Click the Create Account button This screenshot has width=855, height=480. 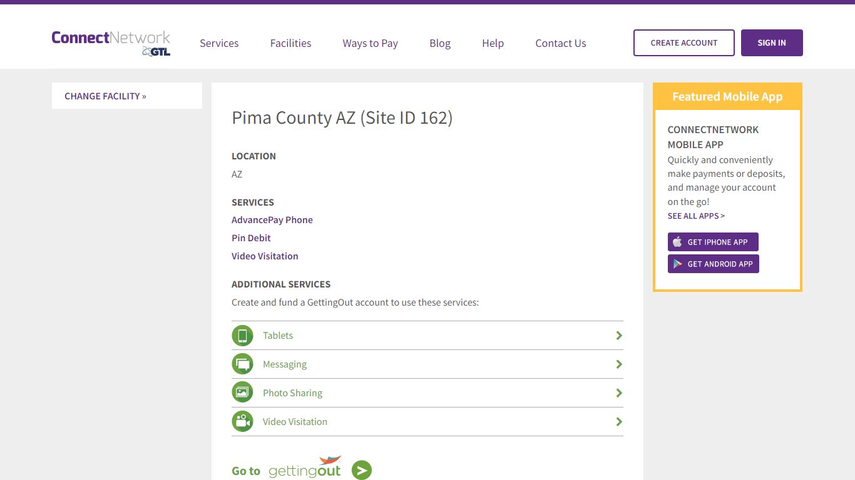684,42
